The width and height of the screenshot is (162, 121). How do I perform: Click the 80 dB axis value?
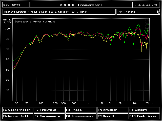[7, 49]
